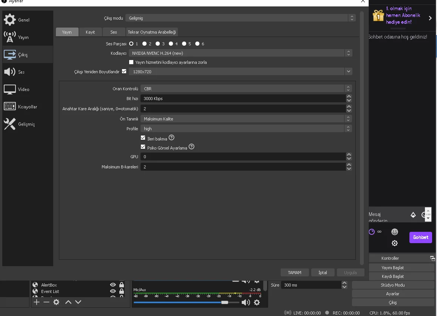Open the 1280x720 resolution dropdown
The height and width of the screenshot is (316, 437).
pos(240,72)
